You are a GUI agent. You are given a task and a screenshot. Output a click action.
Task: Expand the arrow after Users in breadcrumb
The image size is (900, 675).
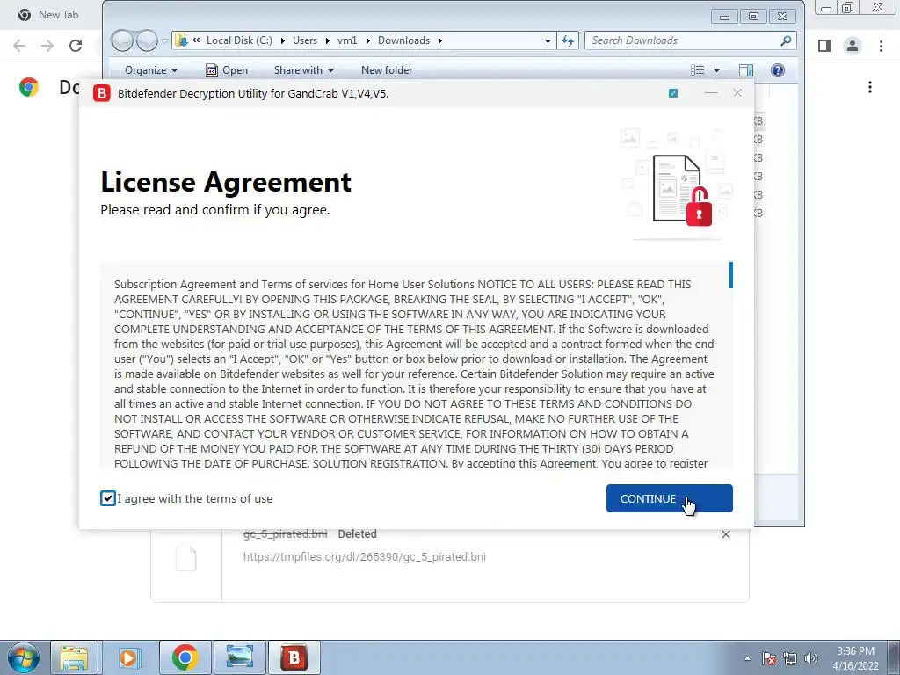tap(327, 40)
